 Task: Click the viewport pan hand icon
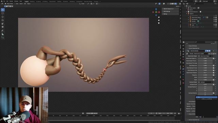pyautogui.click(x=159, y=20)
